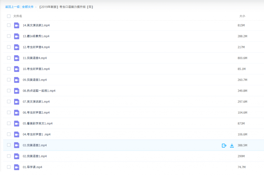This screenshot has width=264, height=176.
Task: Open file 06.考虫好声音2.mp4
Action: click(36, 113)
